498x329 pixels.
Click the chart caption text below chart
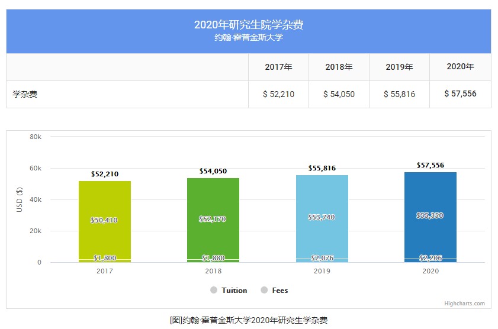[249, 320]
